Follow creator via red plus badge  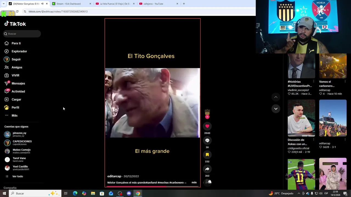point(207,117)
